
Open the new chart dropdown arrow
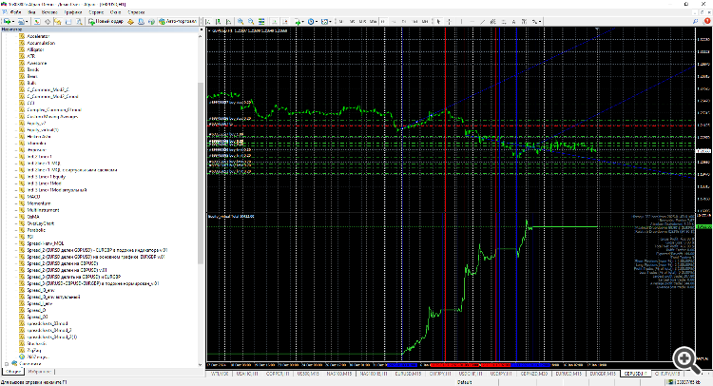[13, 21]
